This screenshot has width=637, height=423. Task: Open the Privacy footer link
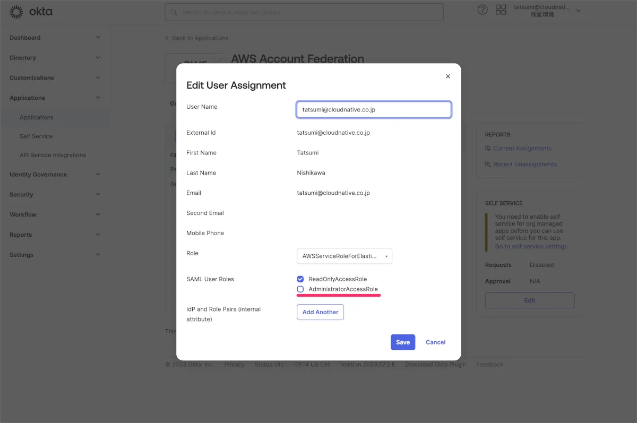pyautogui.click(x=234, y=365)
